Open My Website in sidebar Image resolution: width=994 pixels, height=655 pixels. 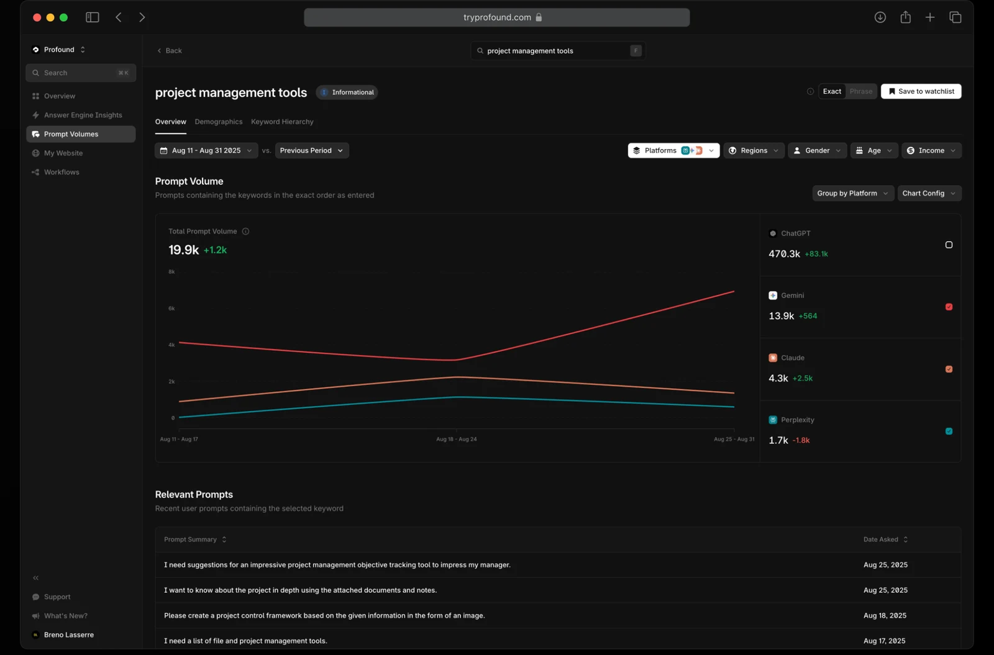pyautogui.click(x=81, y=153)
